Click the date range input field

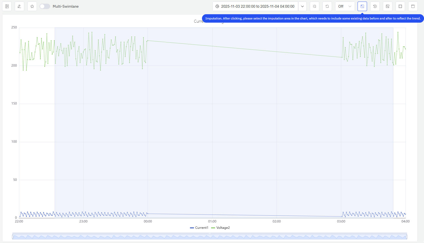[x=257, y=6]
